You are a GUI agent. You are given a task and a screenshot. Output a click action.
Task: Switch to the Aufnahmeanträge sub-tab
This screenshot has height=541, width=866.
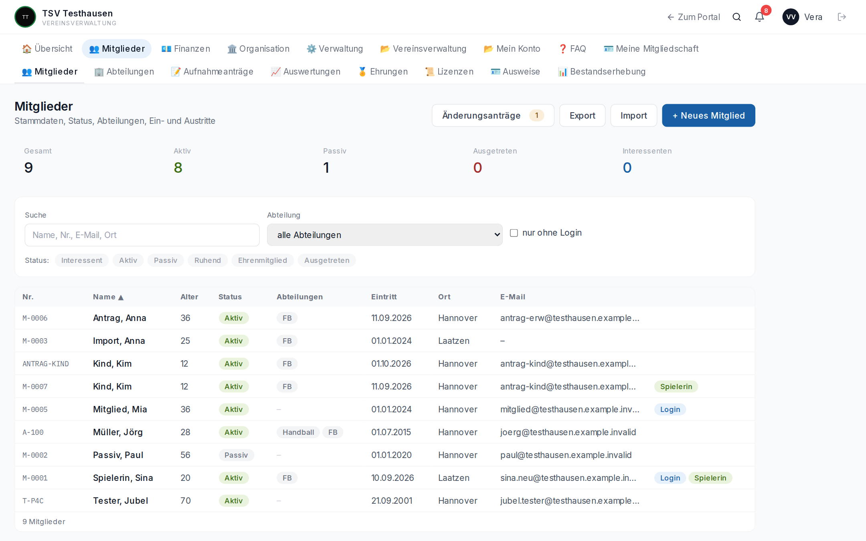click(212, 71)
